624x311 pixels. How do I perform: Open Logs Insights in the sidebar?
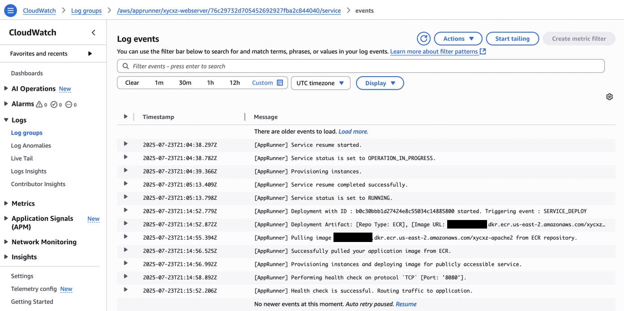point(29,171)
